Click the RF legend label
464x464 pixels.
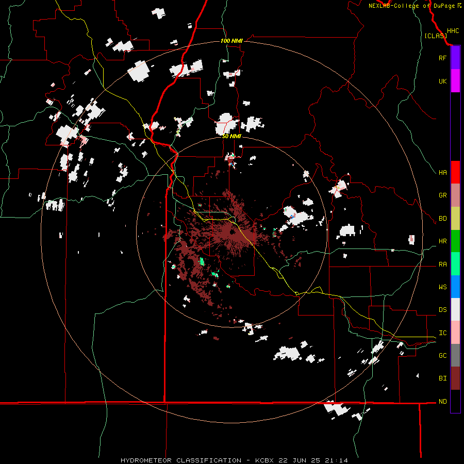pos(442,58)
